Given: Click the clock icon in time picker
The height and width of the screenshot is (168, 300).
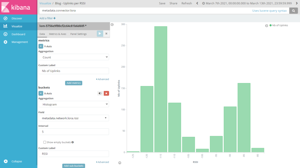Looking at the screenshot, I should (204, 3).
